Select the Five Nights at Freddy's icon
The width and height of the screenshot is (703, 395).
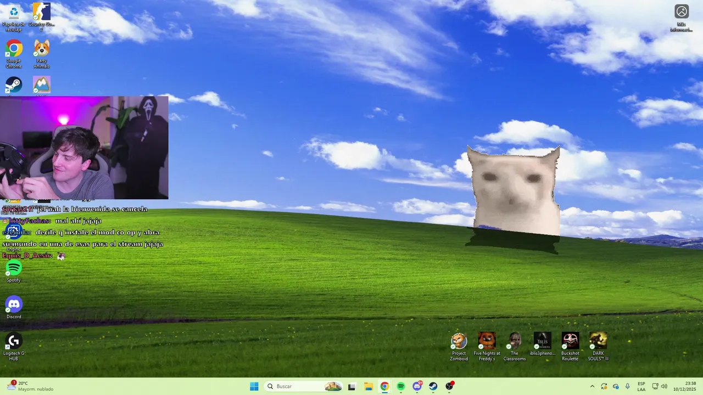tap(487, 347)
